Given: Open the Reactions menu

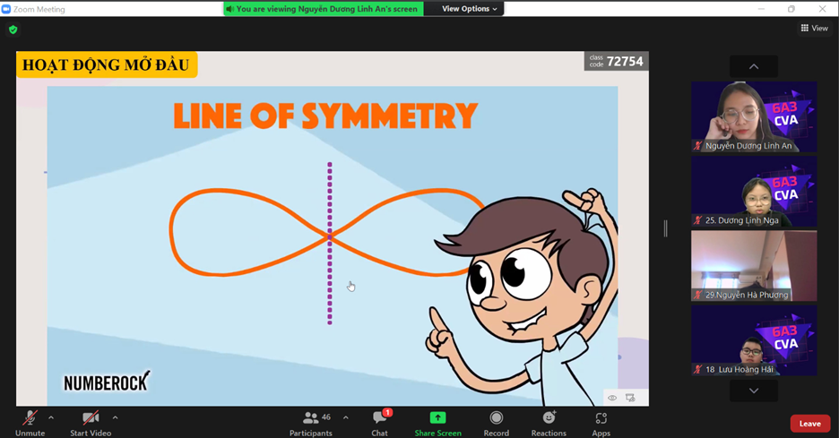Looking at the screenshot, I should tap(549, 419).
